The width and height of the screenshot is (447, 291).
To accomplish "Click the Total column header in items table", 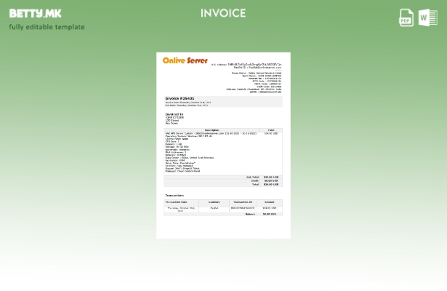I will pos(270,130).
